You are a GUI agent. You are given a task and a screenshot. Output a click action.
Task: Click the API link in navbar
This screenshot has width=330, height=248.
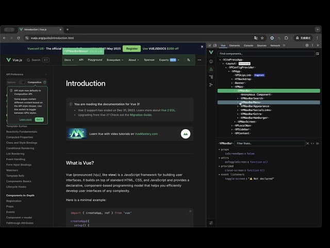pos(81,60)
